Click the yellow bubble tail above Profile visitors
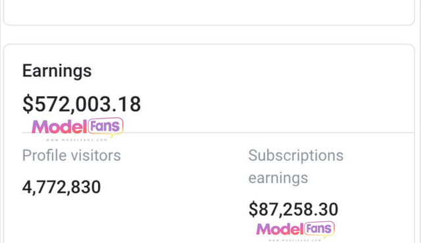The width and height of the screenshot is (421, 243). pyautogui.click(x=113, y=135)
